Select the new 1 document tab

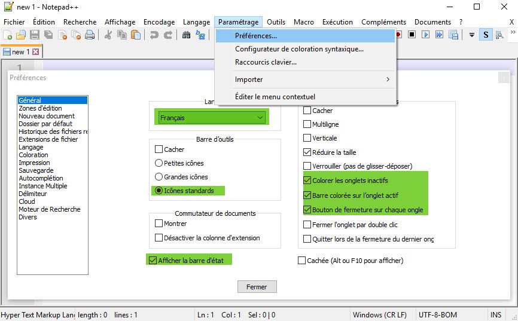pos(21,52)
